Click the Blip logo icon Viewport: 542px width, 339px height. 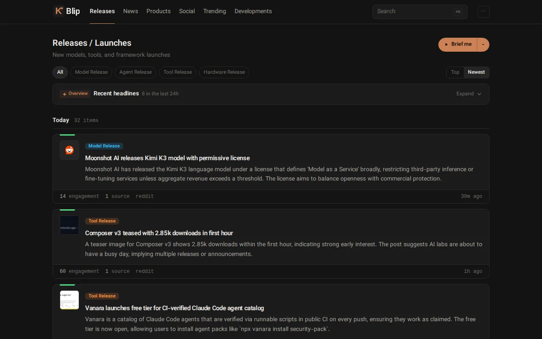pos(59,11)
